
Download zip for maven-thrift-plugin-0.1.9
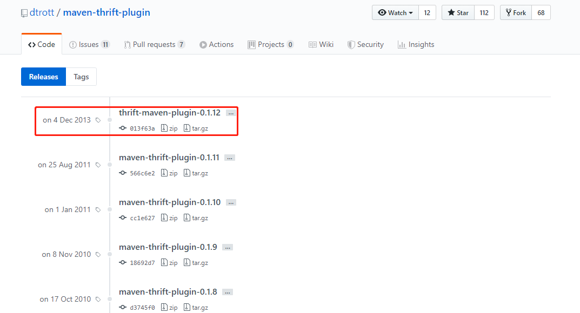coord(169,263)
